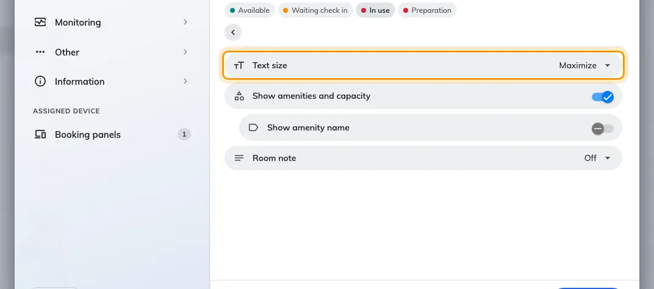Expand the Monitoring chevron arrow
The height and width of the screenshot is (289, 654).
coord(185,22)
